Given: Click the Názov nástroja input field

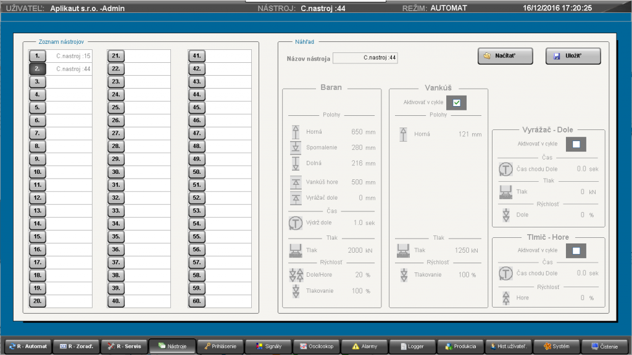Looking at the screenshot, I should tap(365, 58).
